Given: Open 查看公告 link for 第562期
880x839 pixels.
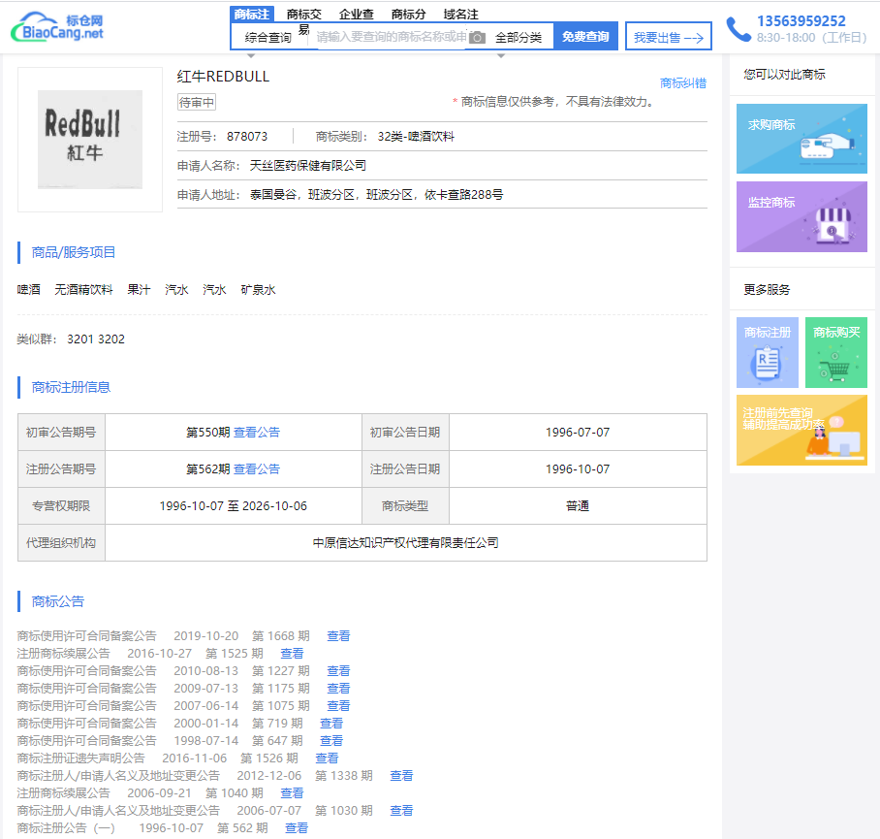Looking at the screenshot, I should click(257, 469).
